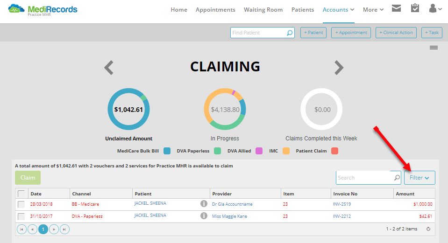
Task: Open provider Dr Gla Accountname
Action: 232,204
